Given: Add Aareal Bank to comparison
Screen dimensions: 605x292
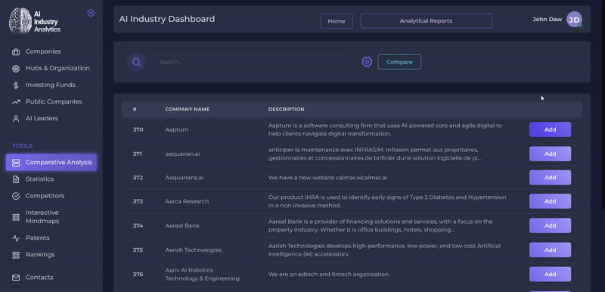Looking at the screenshot, I should pos(551,225).
